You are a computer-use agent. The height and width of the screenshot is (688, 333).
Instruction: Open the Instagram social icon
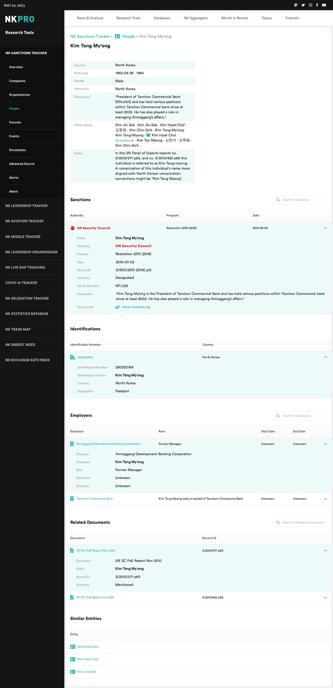point(310,5)
